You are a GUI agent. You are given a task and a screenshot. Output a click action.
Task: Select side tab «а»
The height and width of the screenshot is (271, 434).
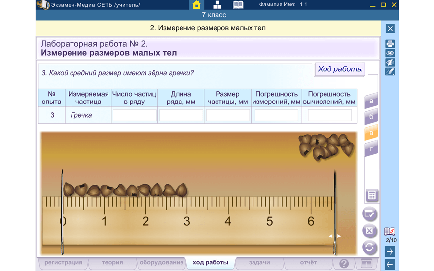(x=371, y=101)
